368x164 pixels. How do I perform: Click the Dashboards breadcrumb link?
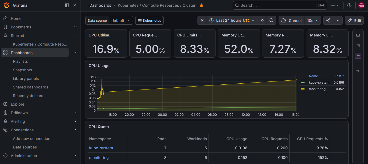tap(100, 5)
